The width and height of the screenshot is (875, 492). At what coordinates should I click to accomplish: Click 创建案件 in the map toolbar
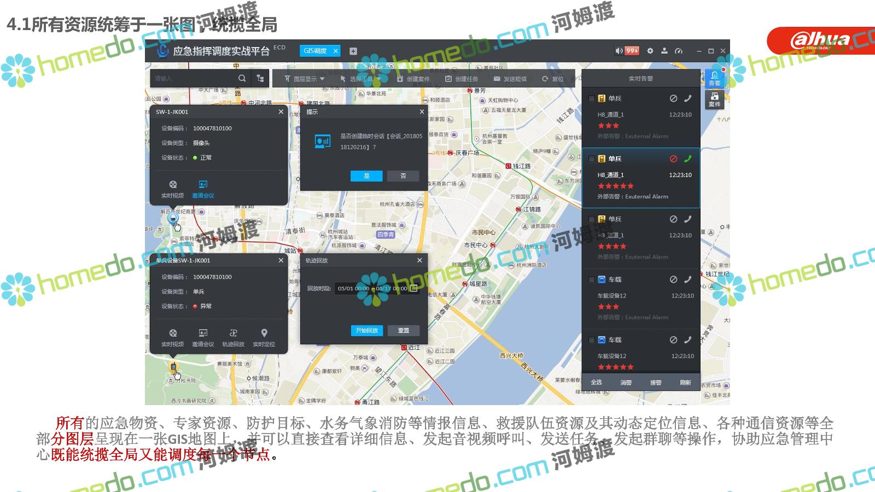[413, 79]
